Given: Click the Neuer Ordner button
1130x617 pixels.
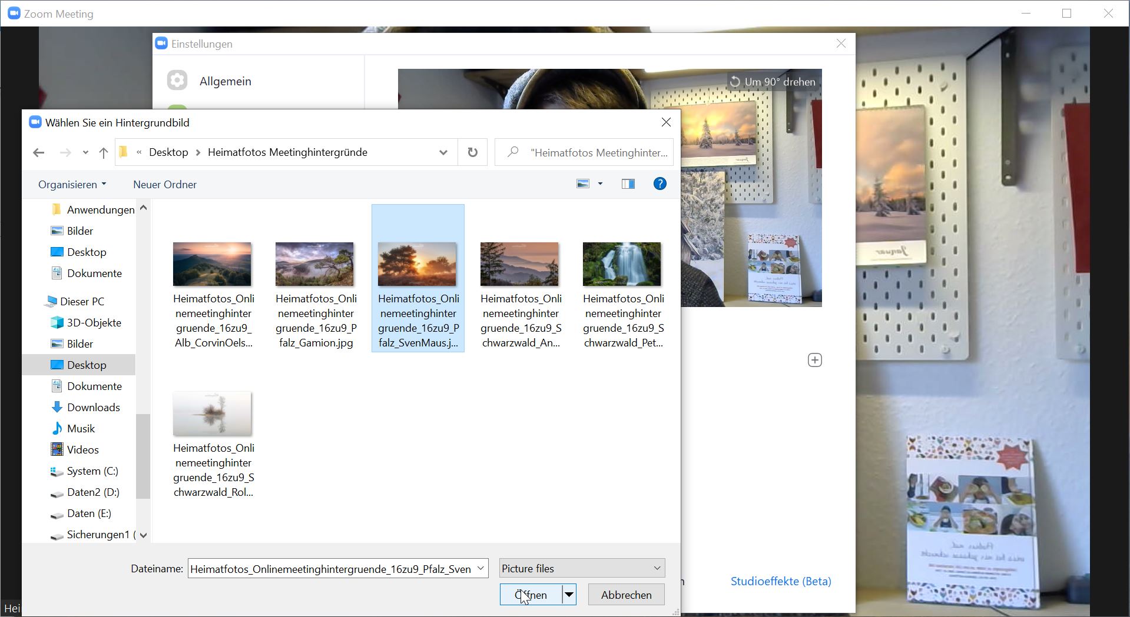Looking at the screenshot, I should coord(165,185).
